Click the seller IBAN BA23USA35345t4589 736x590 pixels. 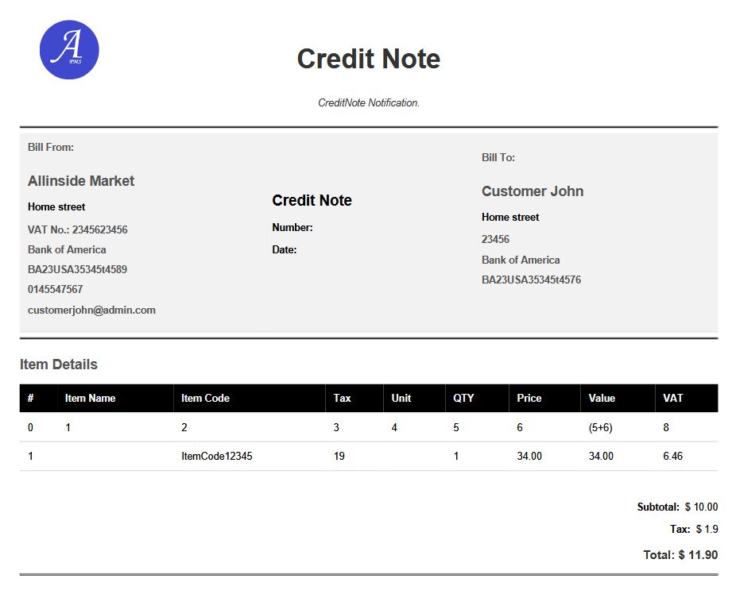click(x=77, y=270)
